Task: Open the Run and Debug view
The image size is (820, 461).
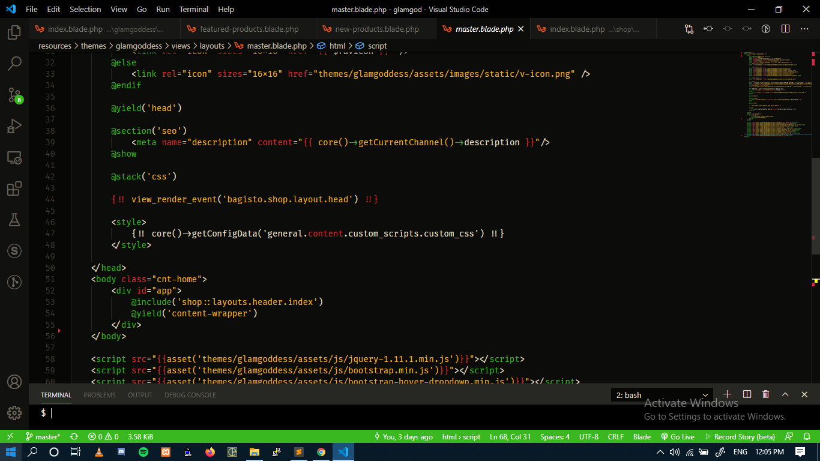Action: [x=14, y=125]
